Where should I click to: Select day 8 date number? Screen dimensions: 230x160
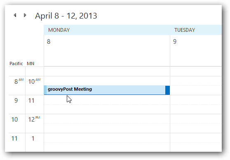(49, 42)
